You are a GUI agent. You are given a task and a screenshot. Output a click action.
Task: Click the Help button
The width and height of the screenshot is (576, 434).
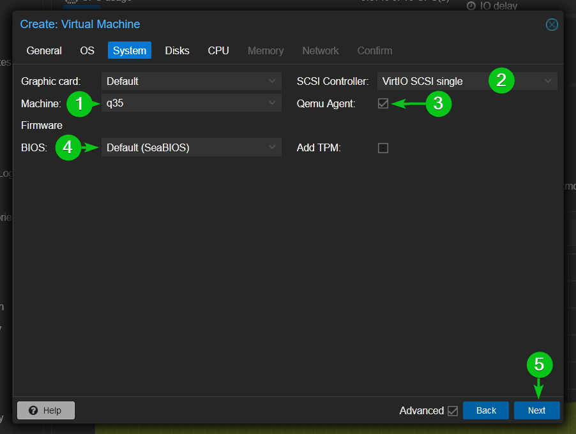[x=46, y=410]
